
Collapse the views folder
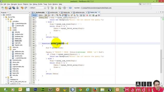pos(8,49)
